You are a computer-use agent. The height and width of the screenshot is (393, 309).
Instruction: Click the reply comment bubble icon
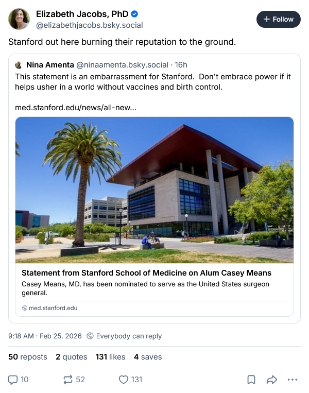click(x=13, y=380)
